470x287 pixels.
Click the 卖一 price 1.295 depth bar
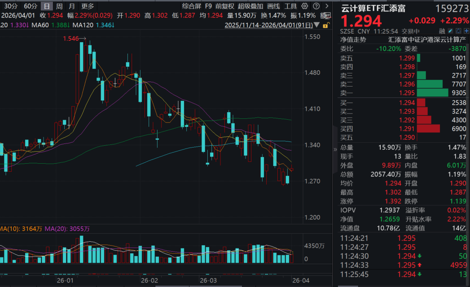(x=431, y=93)
